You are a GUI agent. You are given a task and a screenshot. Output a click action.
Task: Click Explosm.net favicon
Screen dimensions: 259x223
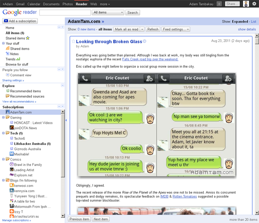[x=12, y=175]
